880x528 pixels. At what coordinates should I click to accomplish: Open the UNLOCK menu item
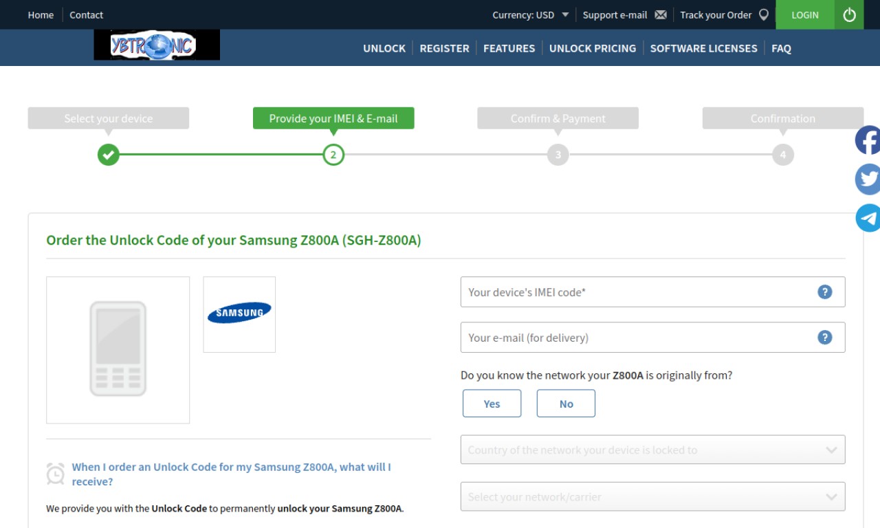tap(384, 48)
